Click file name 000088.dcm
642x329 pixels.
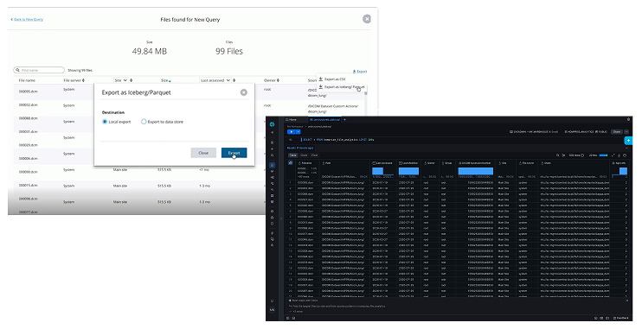pyautogui.click(x=28, y=118)
